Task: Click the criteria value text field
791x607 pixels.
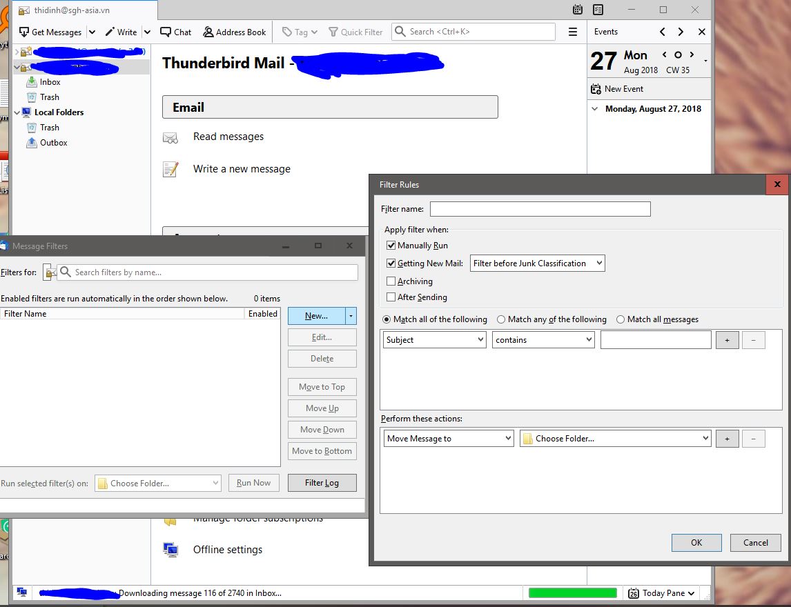Action: pos(656,340)
